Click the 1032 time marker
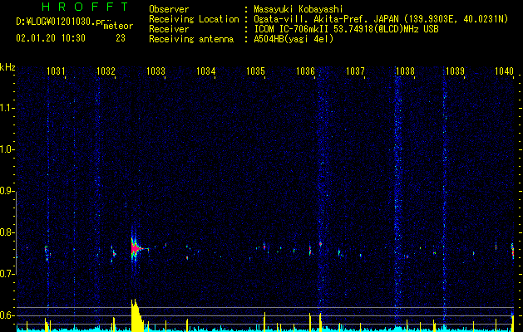Screen dimensions: 523x332 pos(106,71)
